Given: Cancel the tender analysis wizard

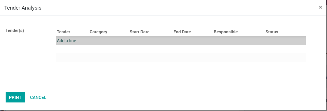Looking at the screenshot, I should click(x=38, y=98).
